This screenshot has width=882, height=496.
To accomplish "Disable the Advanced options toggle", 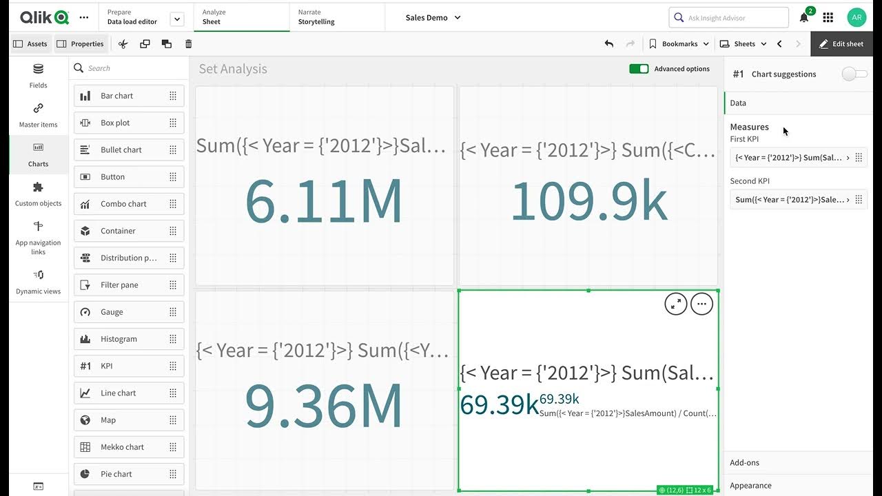I will point(639,69).
